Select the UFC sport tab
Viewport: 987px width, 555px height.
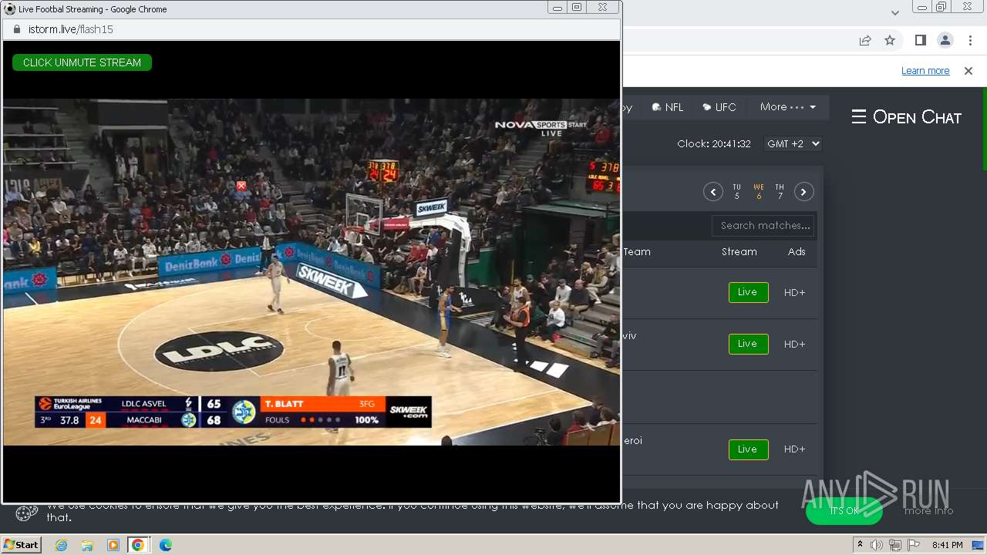pos(719,107)
